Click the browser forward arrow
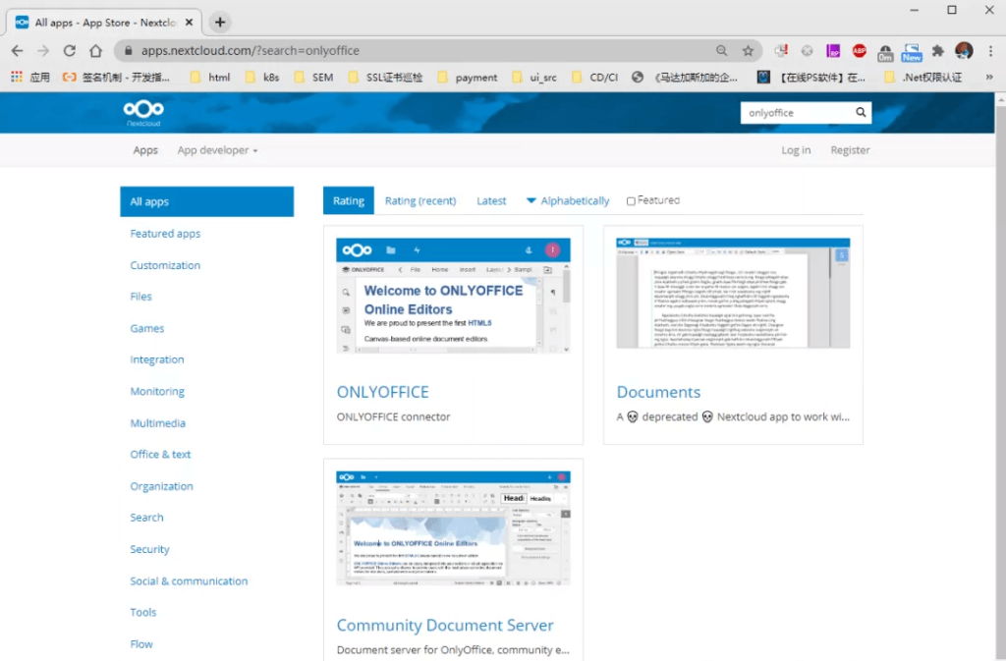The image size is (1006, 661). pos(43,51)
